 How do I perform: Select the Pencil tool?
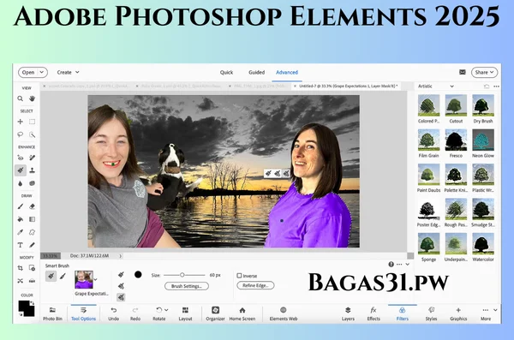tap(32, 245)
